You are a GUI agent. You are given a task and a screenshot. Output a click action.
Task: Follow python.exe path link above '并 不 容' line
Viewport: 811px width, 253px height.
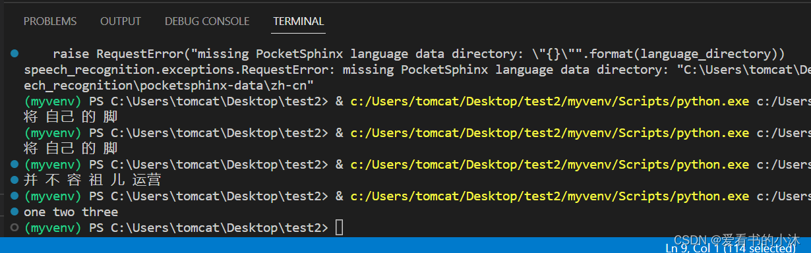[x=550, y=164]
